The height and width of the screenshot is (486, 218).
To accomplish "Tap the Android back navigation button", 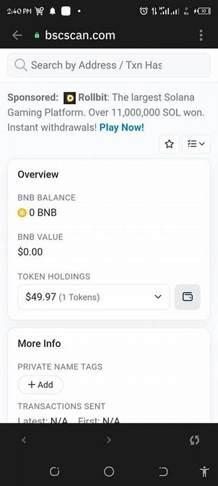I will [163, 472].
